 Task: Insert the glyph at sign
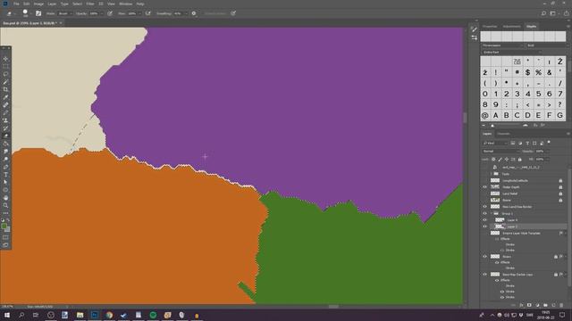point(485,115)
